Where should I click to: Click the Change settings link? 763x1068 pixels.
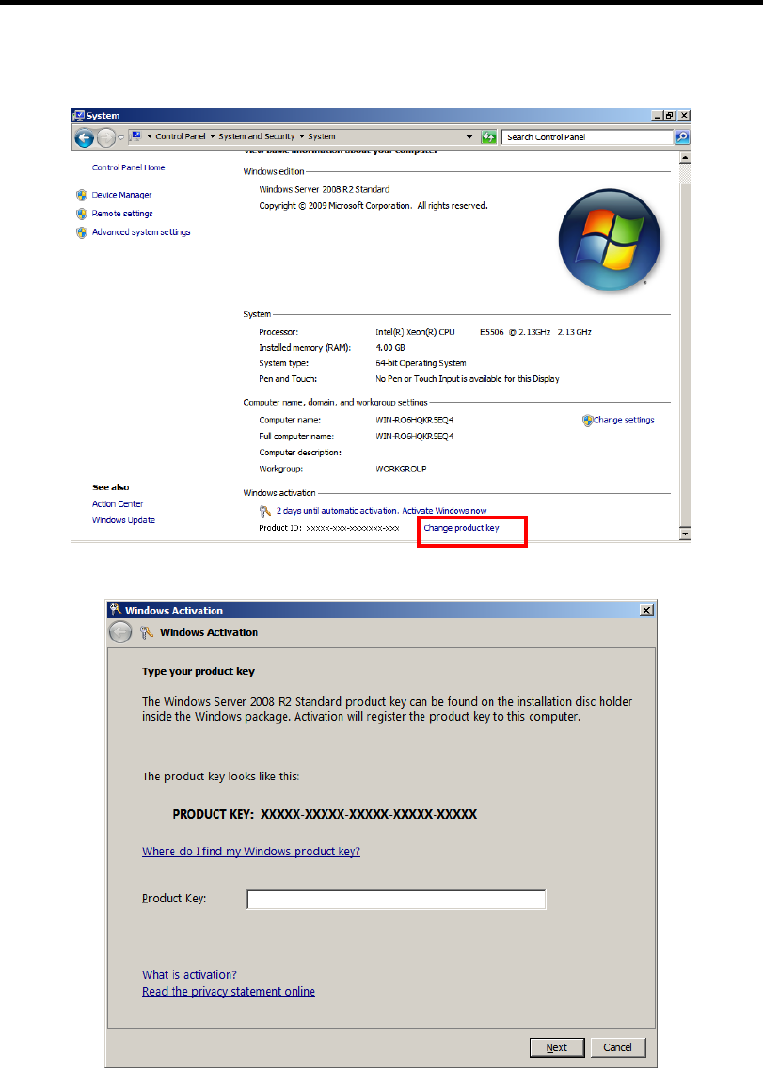pos(624,421)
